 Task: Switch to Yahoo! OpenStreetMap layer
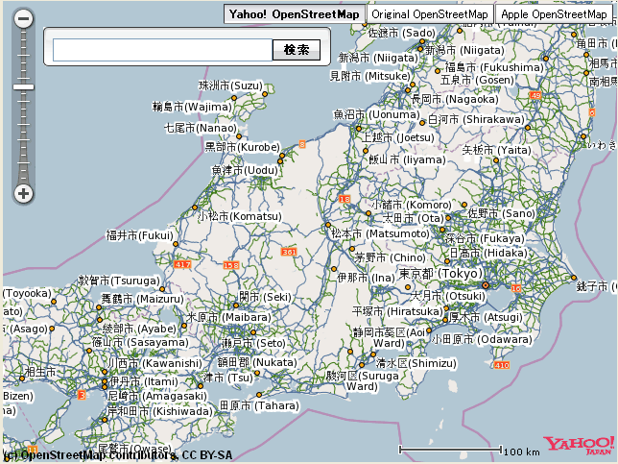click(294, 14)
